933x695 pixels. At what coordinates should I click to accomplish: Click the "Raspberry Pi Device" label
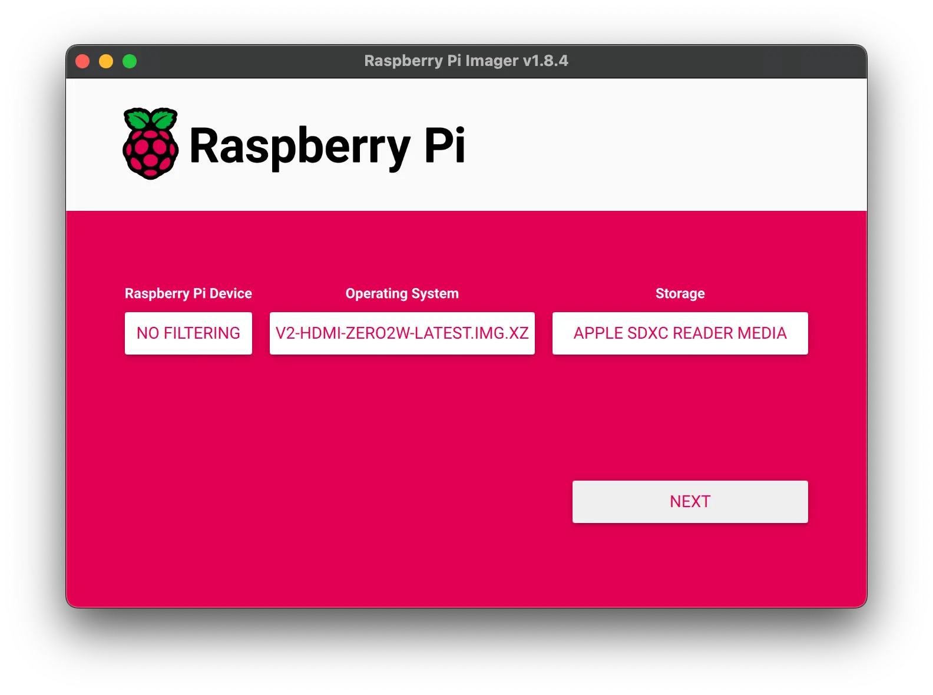(188, 293)
